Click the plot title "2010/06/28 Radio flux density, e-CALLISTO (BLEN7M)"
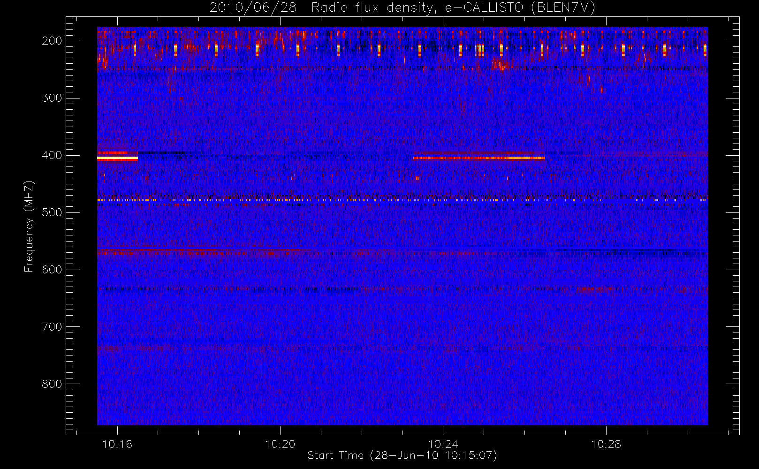Image resolution: width=759 pixels, height=469 pixels. (x=402, y=8)
